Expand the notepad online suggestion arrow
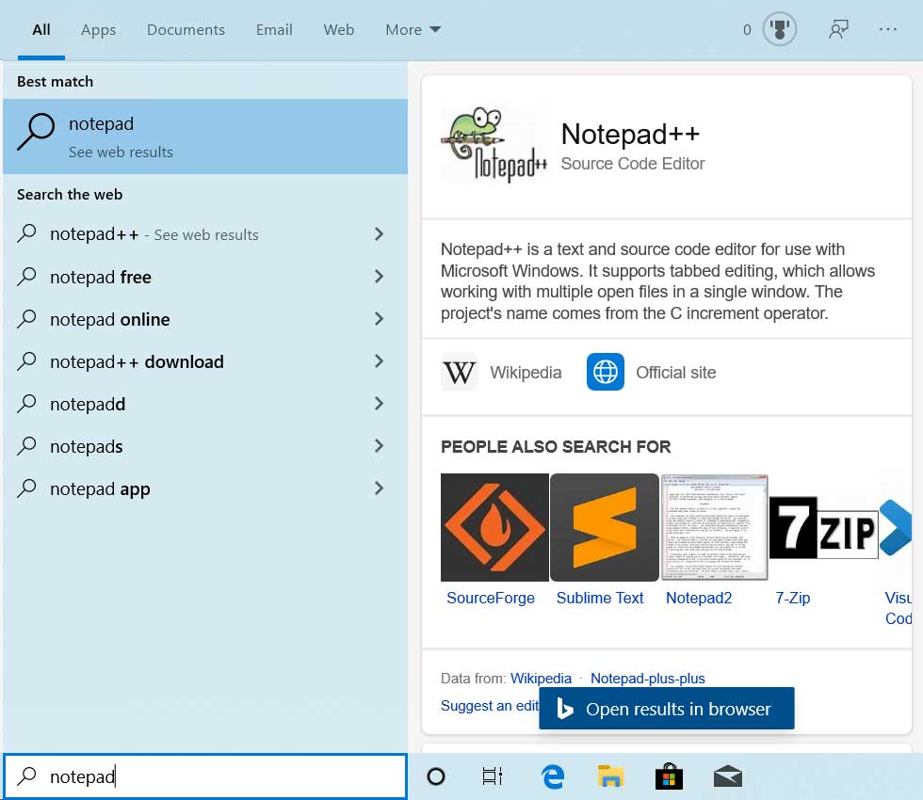The height and width of the screenshot is (800, 923). point(379,319)
